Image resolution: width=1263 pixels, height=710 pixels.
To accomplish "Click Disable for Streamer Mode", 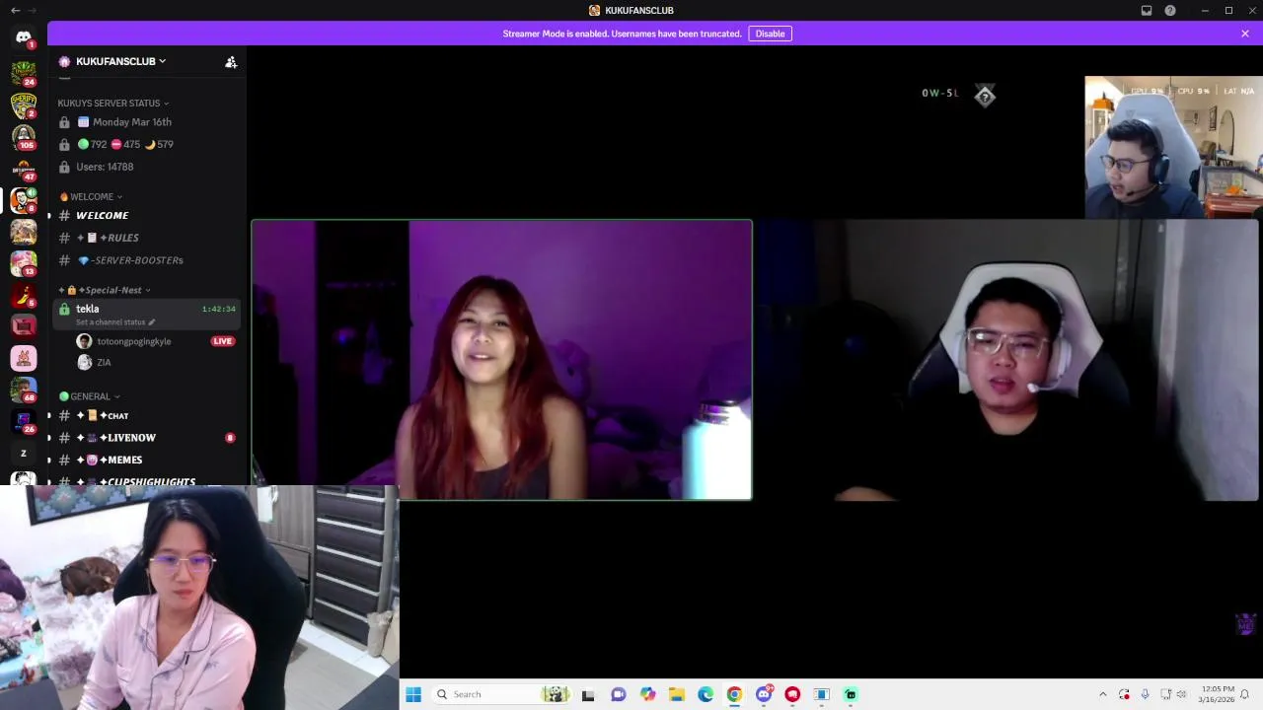I will 770,34.
